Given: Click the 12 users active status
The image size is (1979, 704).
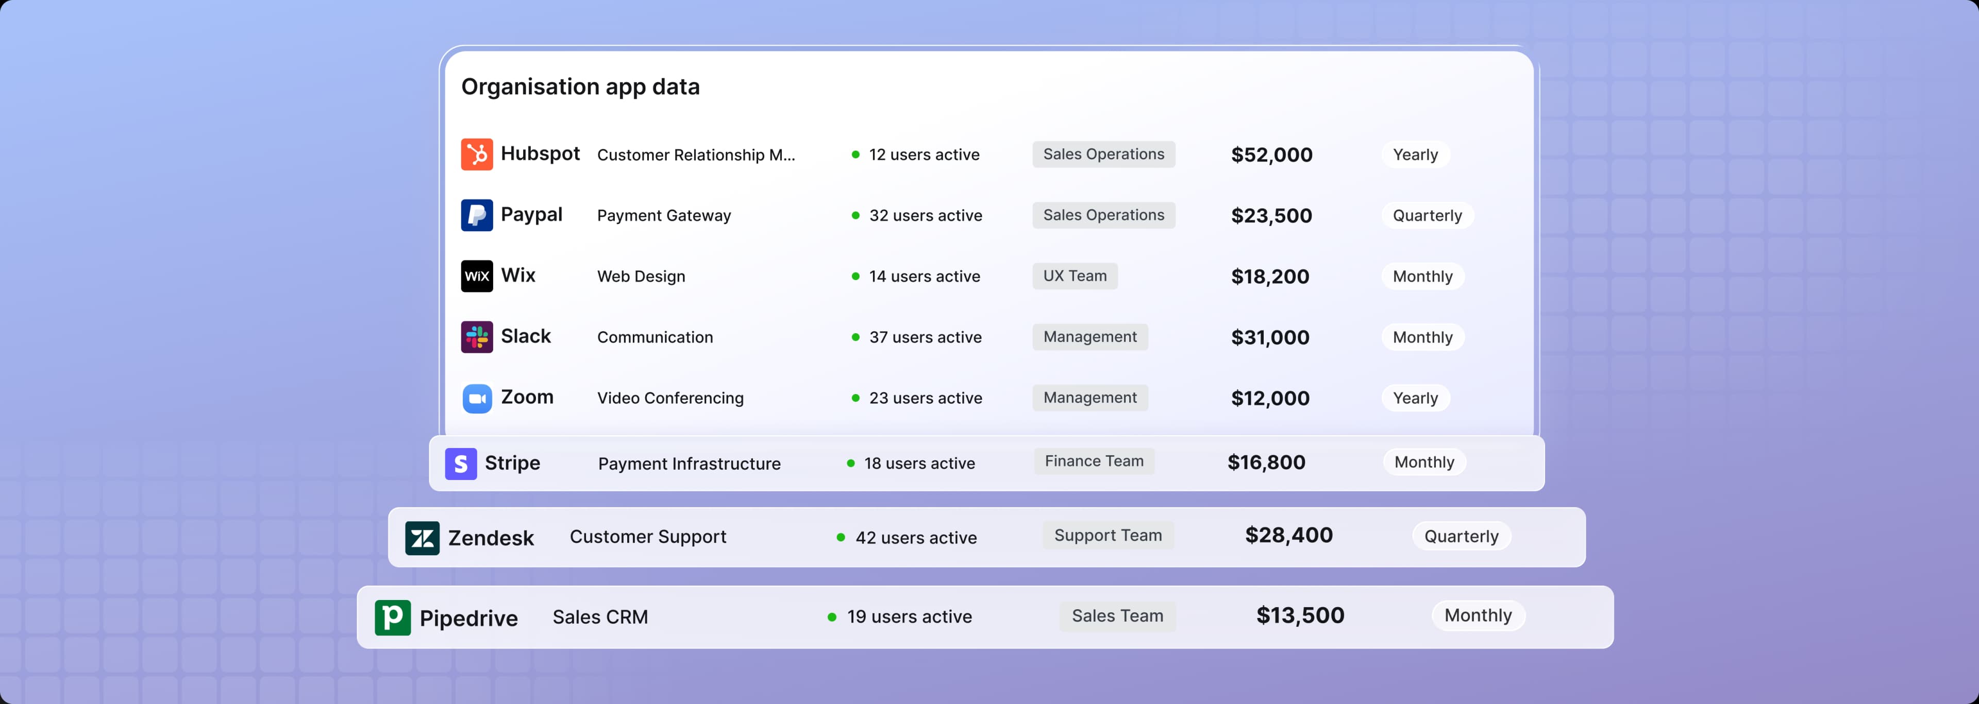Looking at the screenshot, I should [x=916, y=154].
